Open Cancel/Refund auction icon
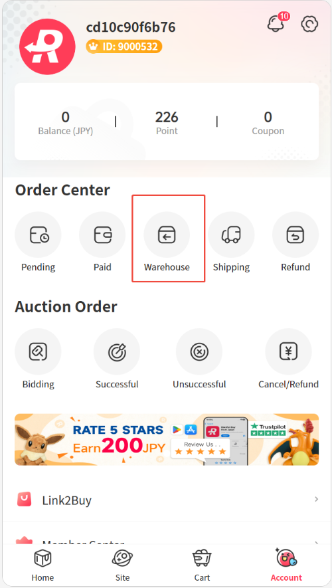Screen dimensions: 332x588 [x=289, y=351]
